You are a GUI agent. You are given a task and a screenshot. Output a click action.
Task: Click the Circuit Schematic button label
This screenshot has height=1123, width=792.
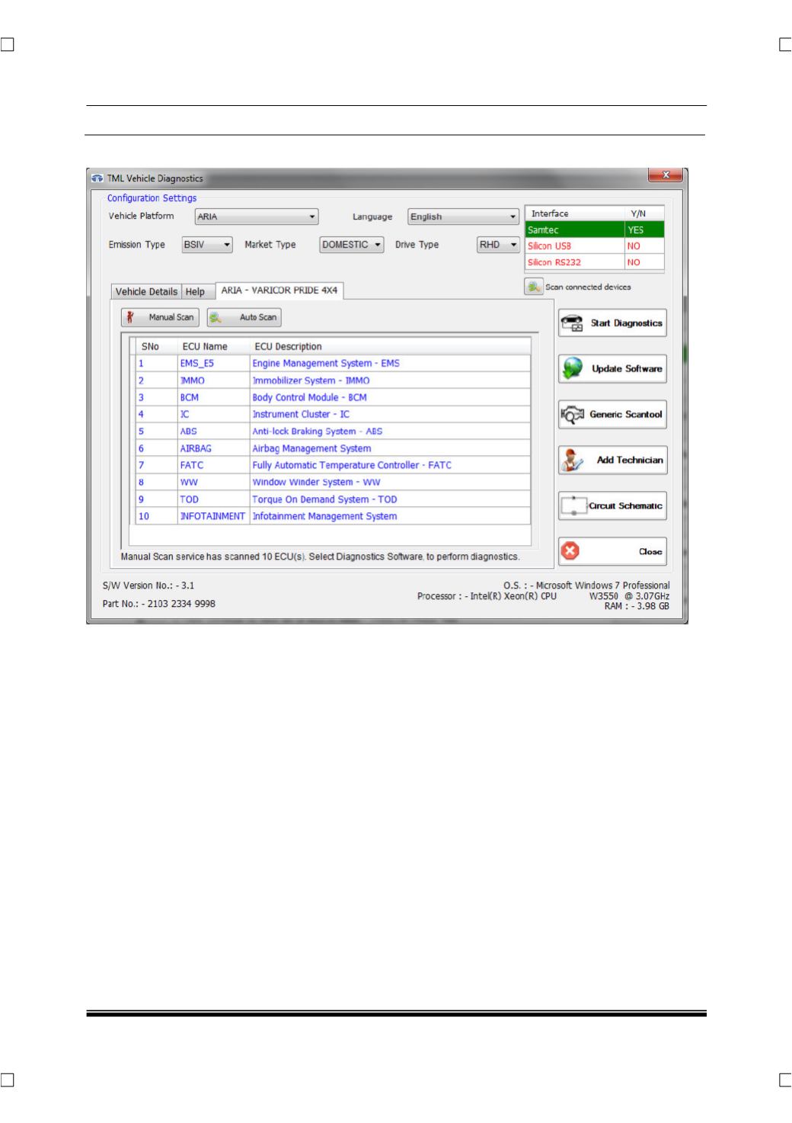625,506
